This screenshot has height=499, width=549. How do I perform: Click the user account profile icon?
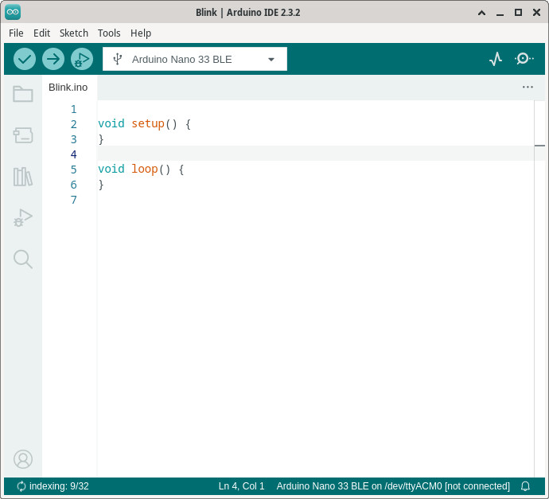(23, 459)
